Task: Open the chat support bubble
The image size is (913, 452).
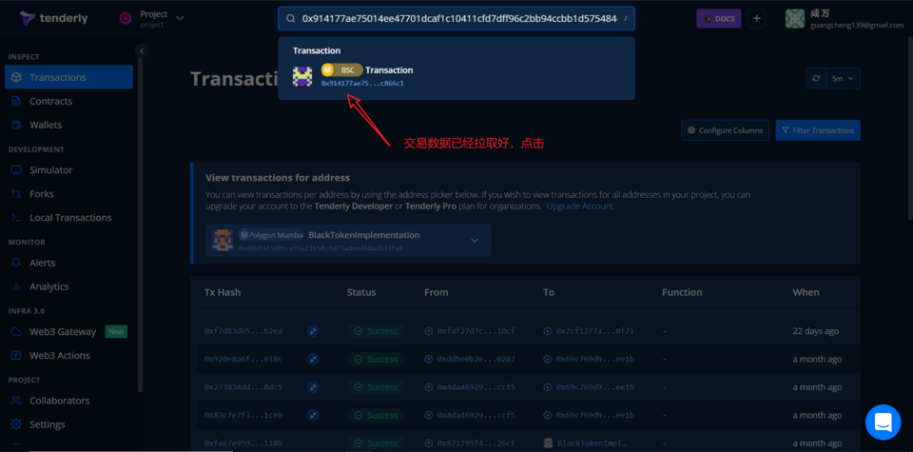Action: [883, 423]
